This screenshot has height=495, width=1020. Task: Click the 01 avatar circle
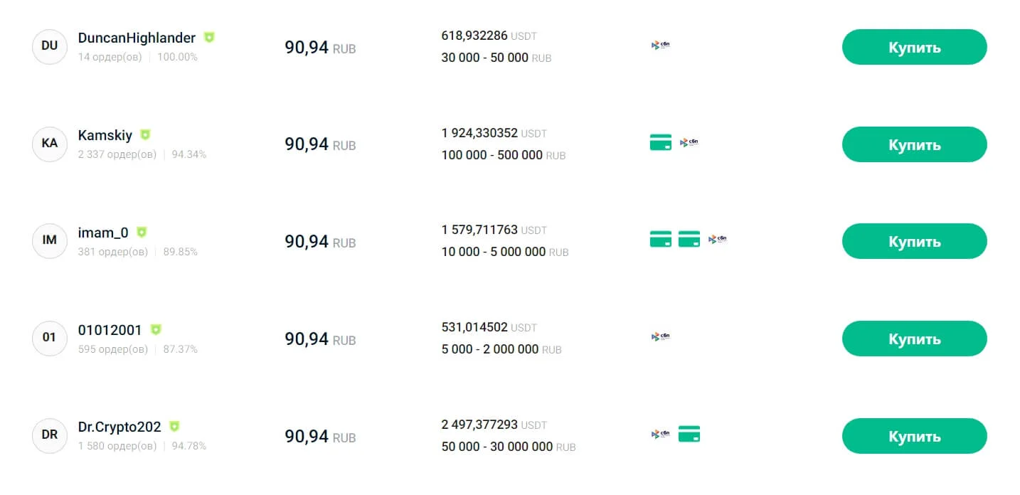click(50, 338)
